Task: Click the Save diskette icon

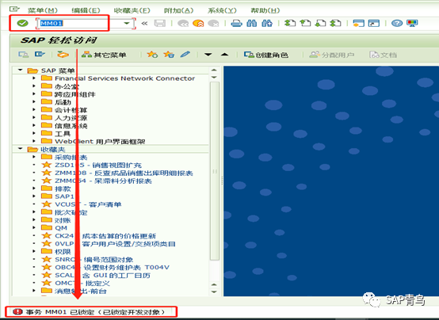Action: (160, 23)
